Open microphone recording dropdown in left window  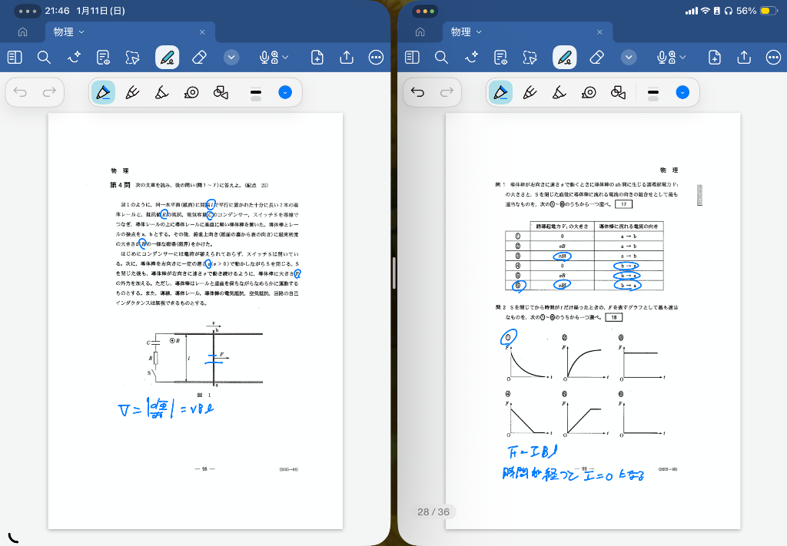pyautogui.click(x=274, y=58)
